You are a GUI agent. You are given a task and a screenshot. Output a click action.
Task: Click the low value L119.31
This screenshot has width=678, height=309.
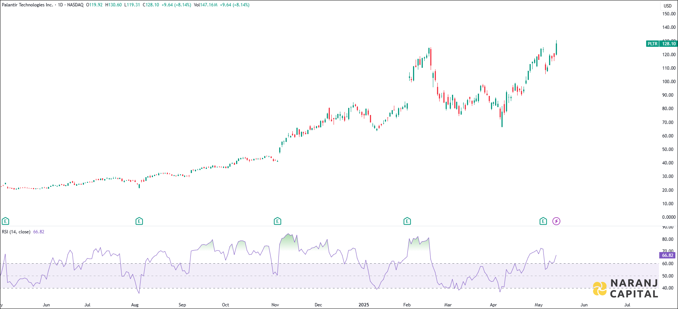pyautogui.click(x=132, y=5)
